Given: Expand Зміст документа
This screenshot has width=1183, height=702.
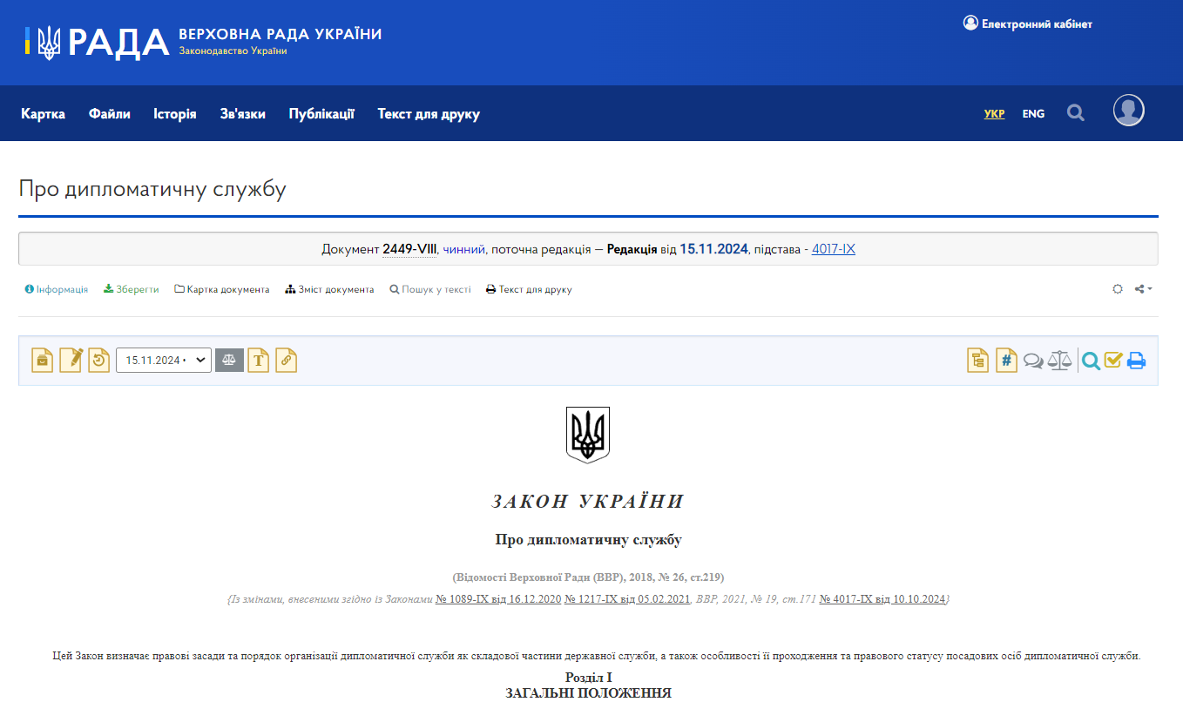Looking at the screenshot, I should (329, 288).
